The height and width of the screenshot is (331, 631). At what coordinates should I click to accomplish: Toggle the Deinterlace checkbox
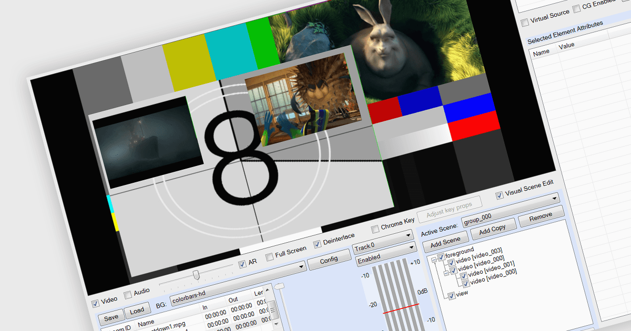318,244
